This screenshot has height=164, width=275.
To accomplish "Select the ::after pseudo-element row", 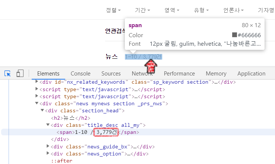I will point(61,161).
